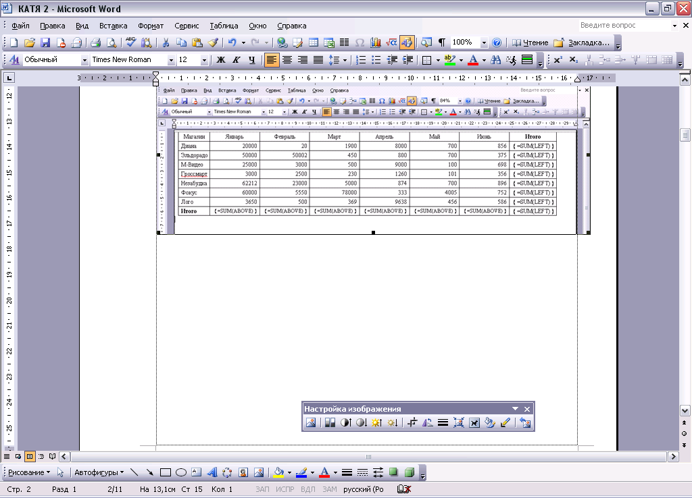The width and height of the screenshot is (692, 498).
Task: Undo the last action
Action: point(232,43)
